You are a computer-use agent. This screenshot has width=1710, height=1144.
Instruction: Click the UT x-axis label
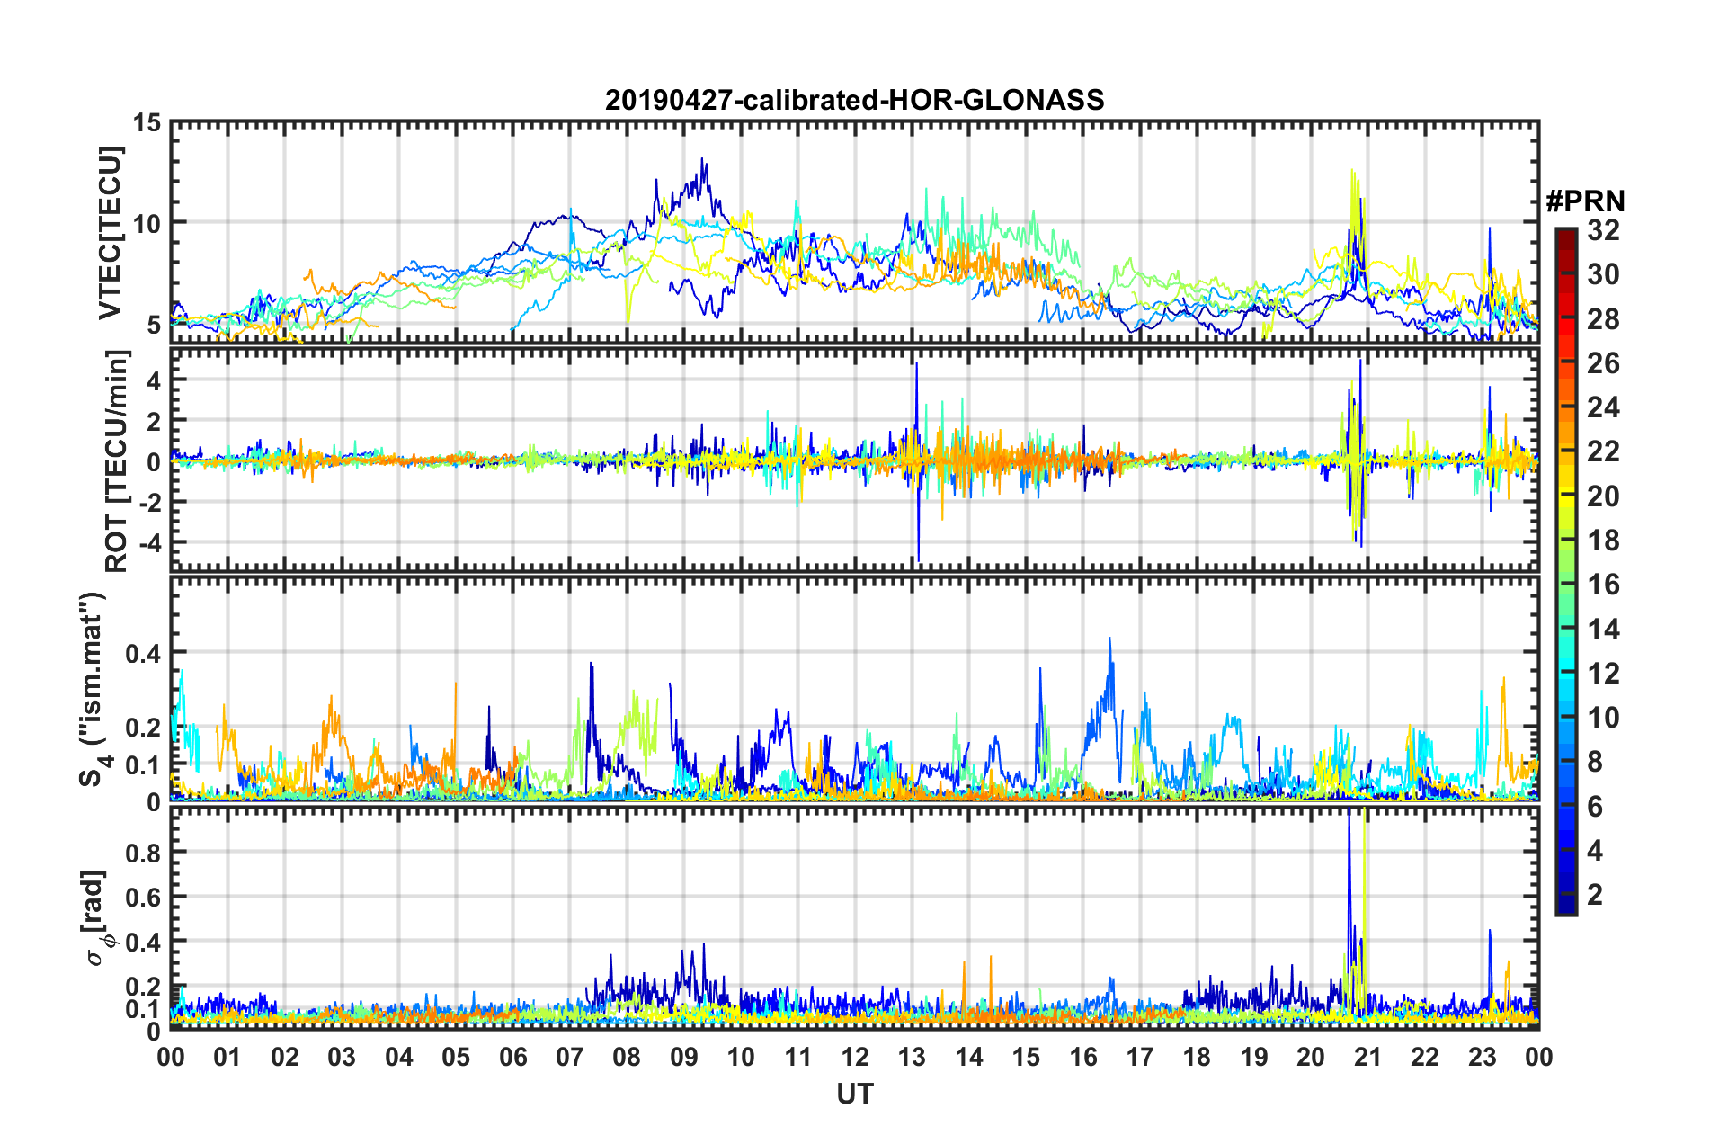click(854, 1094)
